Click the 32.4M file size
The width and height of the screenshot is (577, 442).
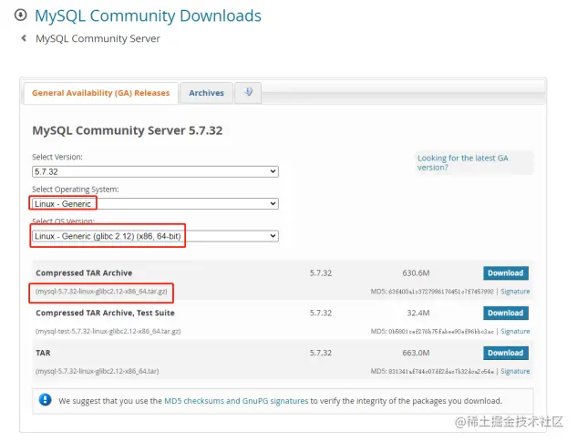(418, 313)
